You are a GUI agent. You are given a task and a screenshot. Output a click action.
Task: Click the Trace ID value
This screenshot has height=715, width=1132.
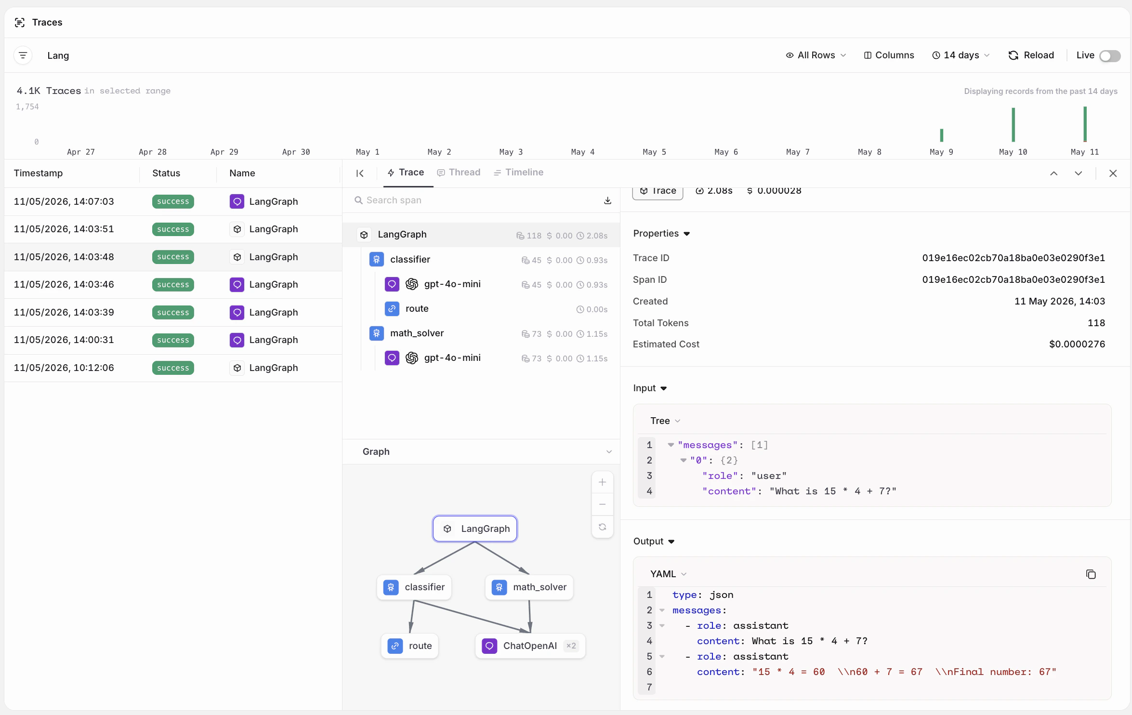click(x=1014, y=258)
